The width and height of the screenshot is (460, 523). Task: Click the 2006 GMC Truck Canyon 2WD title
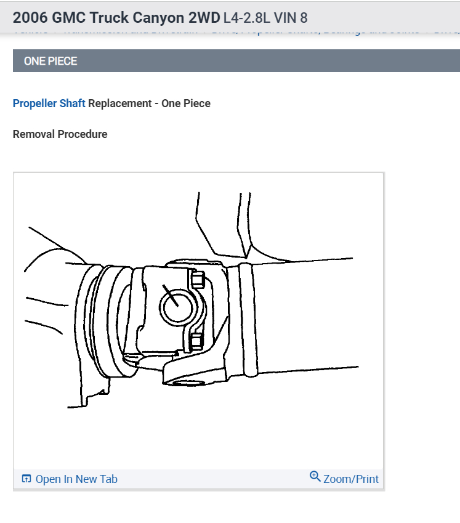pyautogui.click(x=116, y=18)
